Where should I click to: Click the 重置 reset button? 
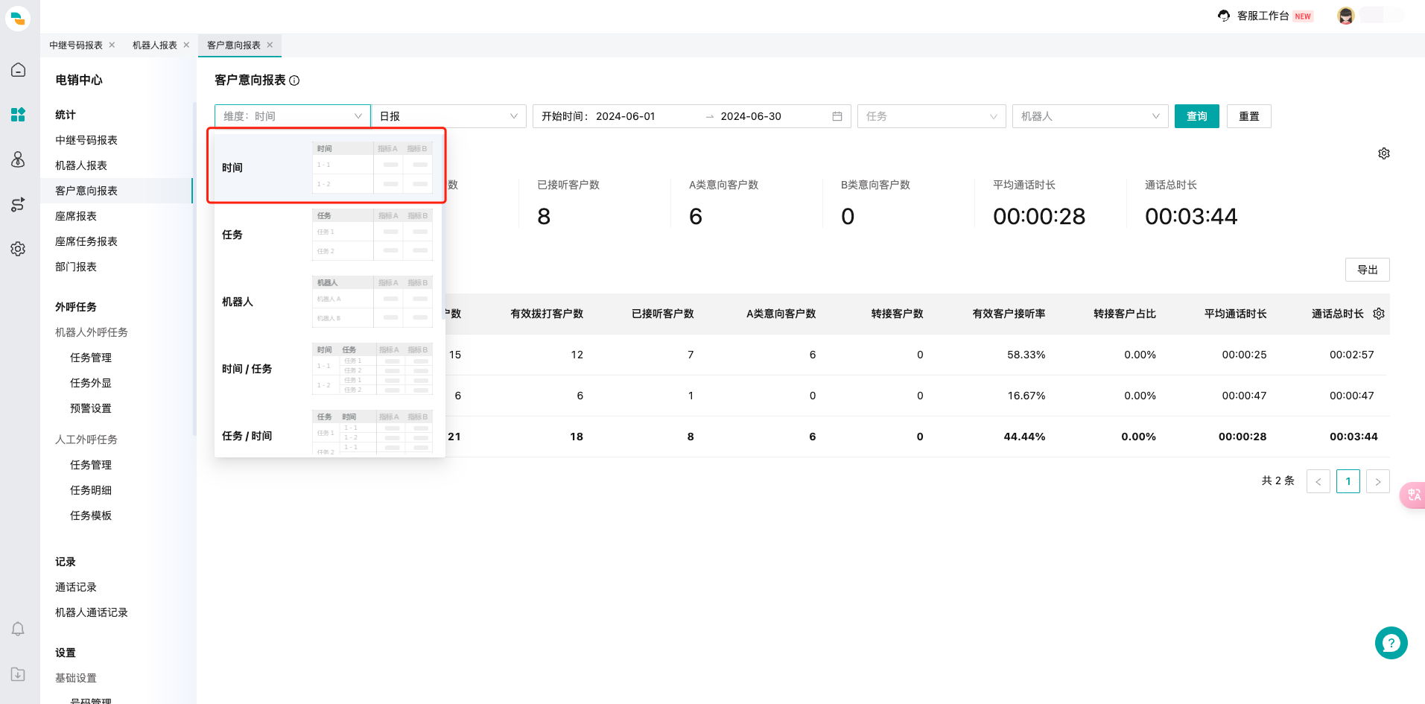[1249, 116]
